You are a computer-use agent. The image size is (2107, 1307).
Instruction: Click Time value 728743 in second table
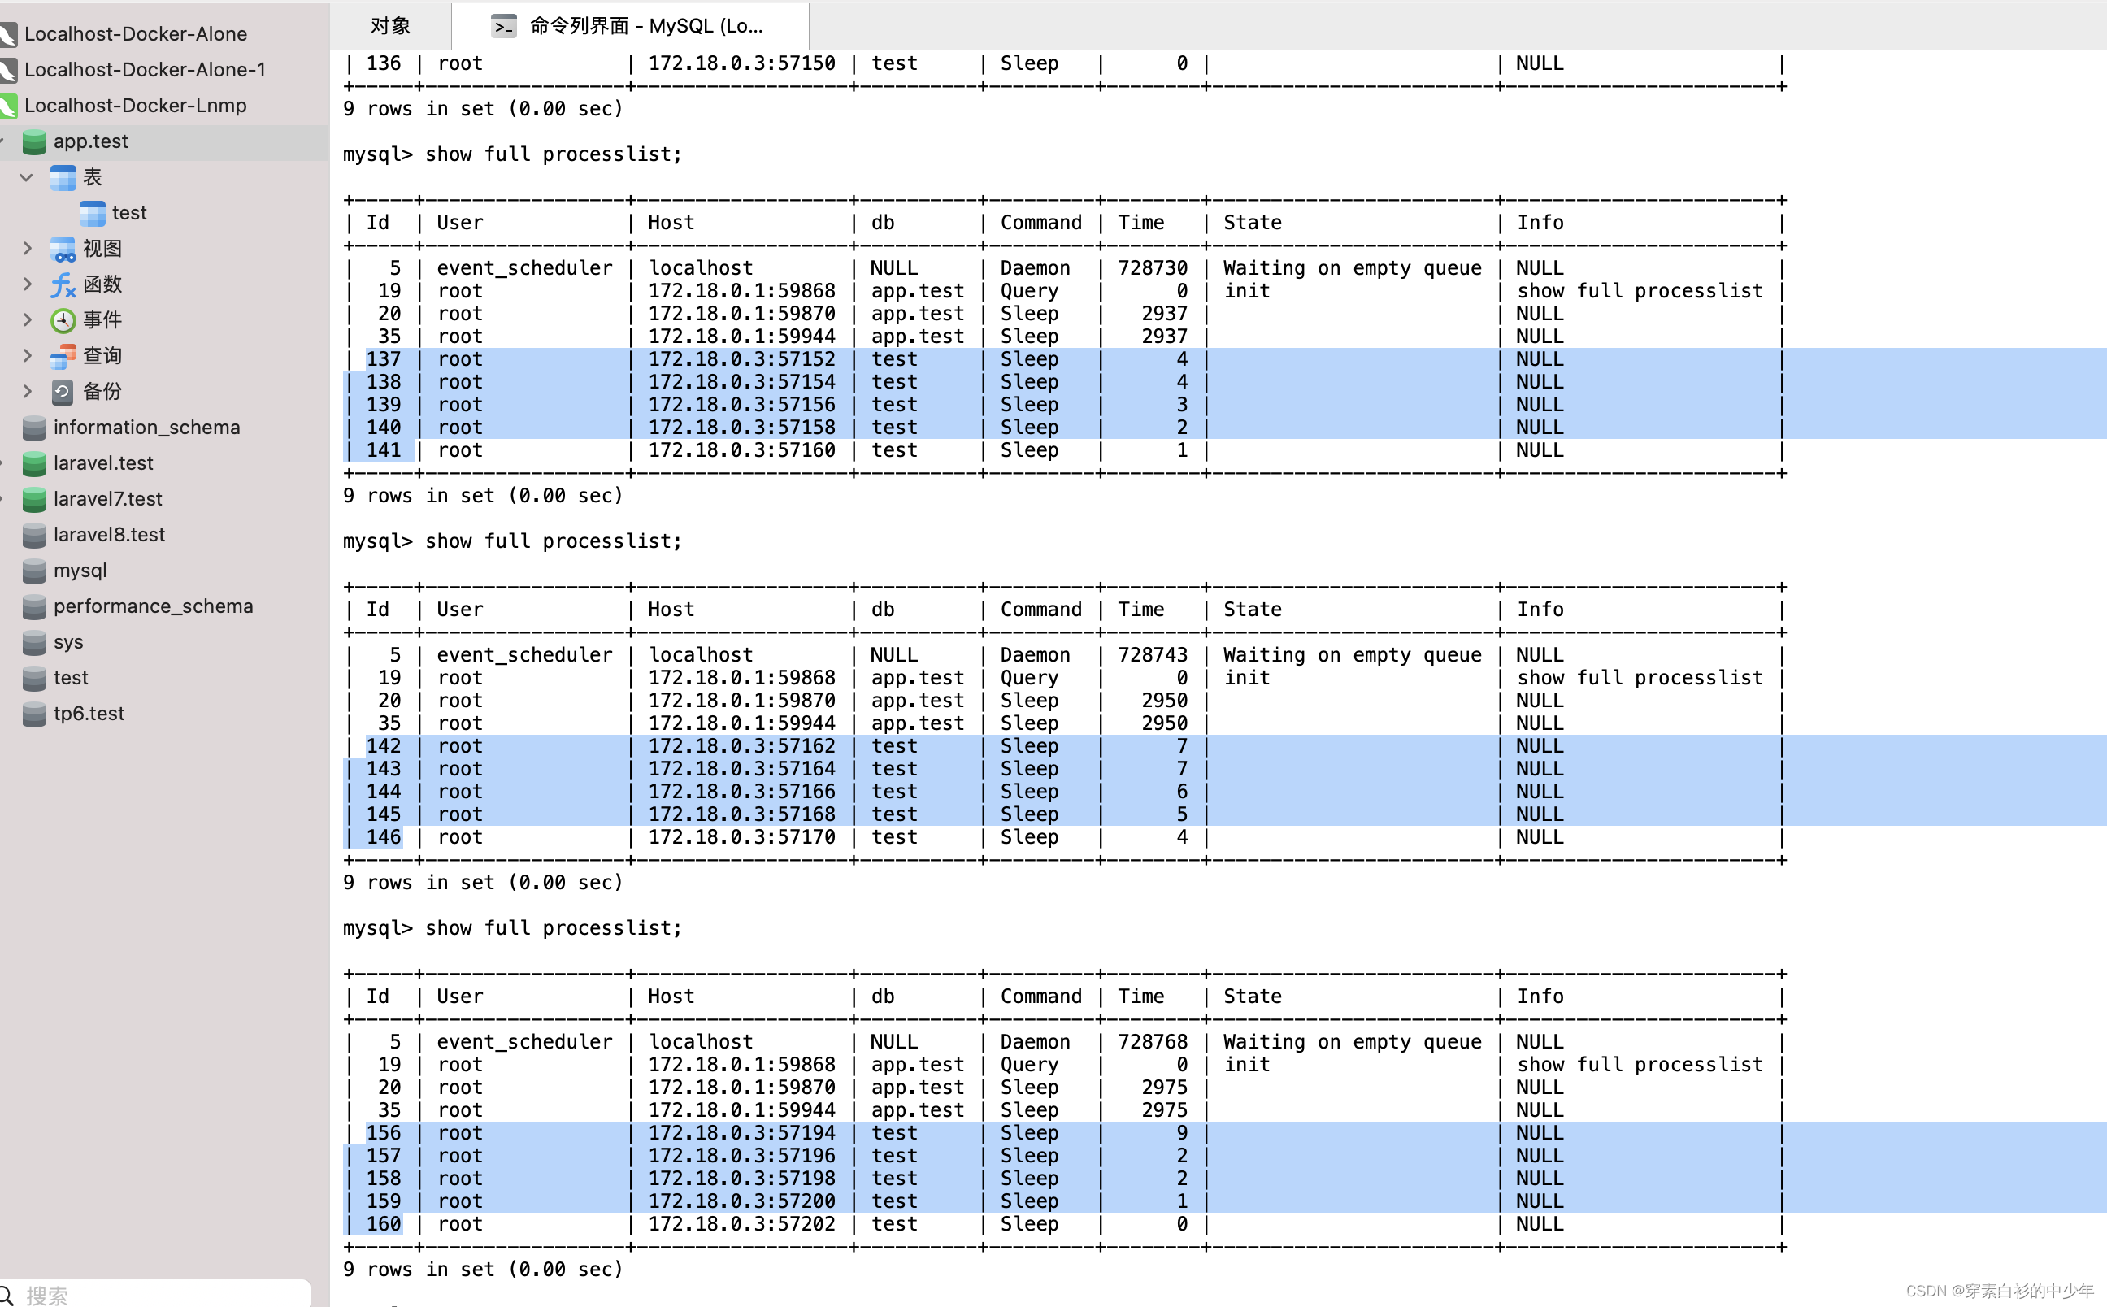click(x=1153, y=655)
